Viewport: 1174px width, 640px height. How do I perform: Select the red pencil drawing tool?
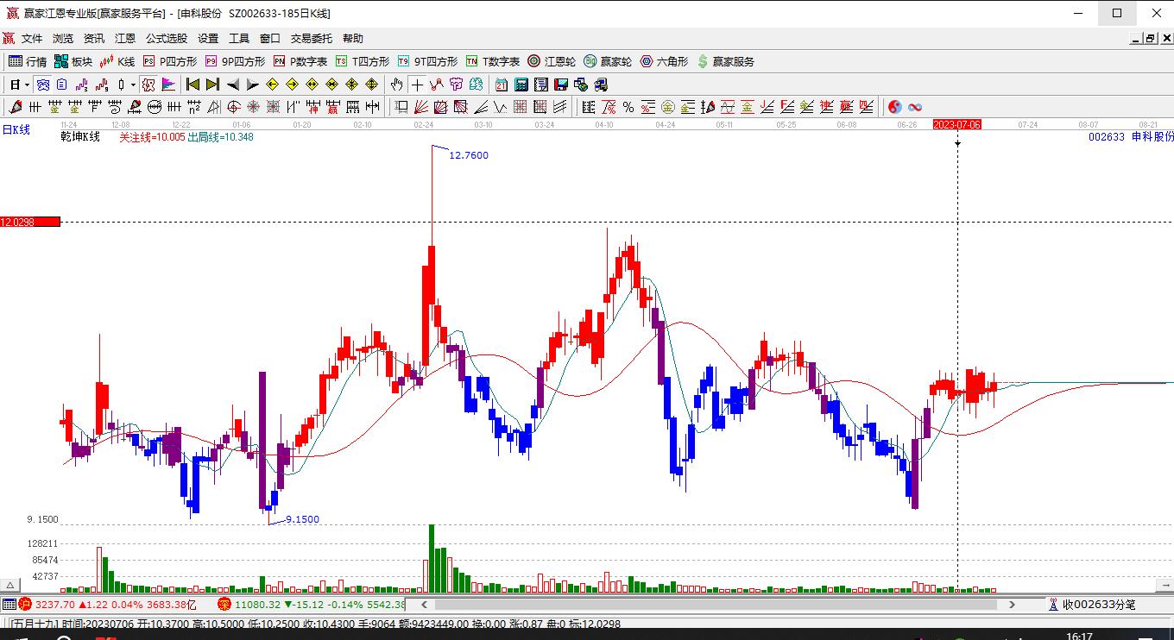coord(16,107)
